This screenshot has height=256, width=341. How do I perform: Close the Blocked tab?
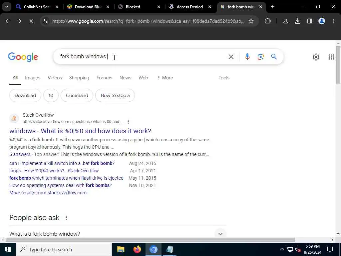[x=159, y=7]
